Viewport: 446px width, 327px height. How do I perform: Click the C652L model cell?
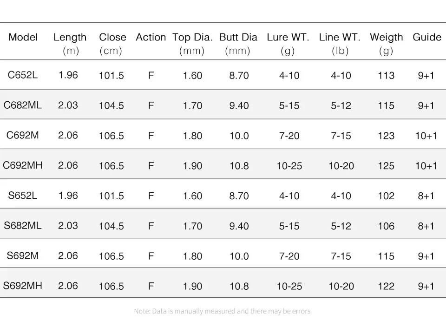(x=23, y=75)
